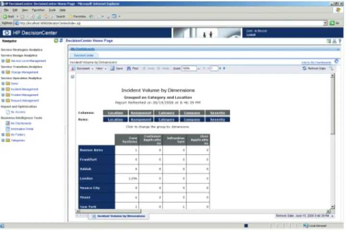The height and width of the screenshot is (232, 346).
Task: Open the View dropdown in report toolbar
Action: (x=101, y=69)
